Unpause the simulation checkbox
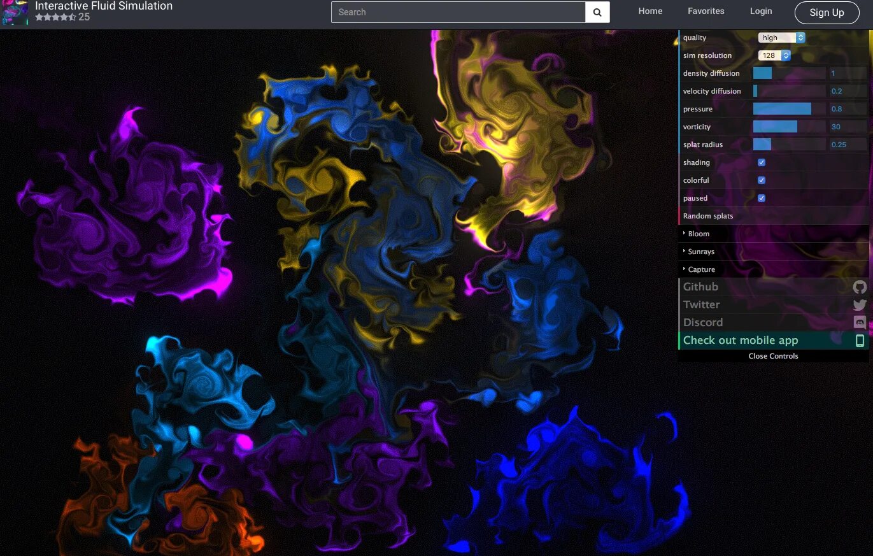873x556 pixels. [762, 198]
